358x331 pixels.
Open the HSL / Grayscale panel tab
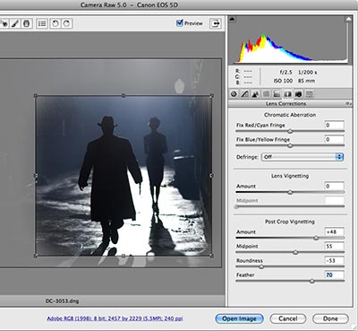coord(266,94)
